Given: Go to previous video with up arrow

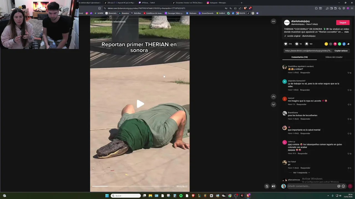Looking at the screenshot, I should (273, 96).
